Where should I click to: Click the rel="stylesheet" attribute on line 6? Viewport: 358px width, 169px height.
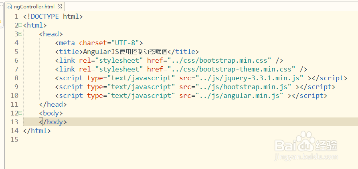coord(111,60)
